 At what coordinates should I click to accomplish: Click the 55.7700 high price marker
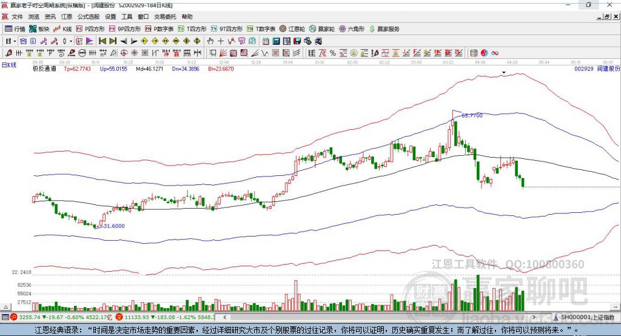tap(472, 116)
